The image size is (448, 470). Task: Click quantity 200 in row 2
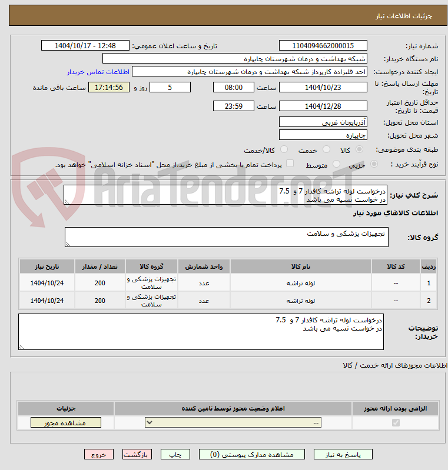100,301
